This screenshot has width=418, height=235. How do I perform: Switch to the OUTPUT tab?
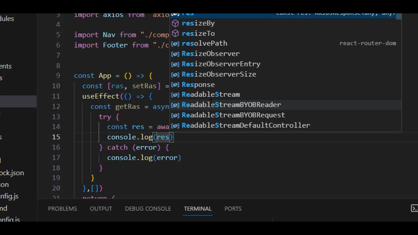(101, 209)
